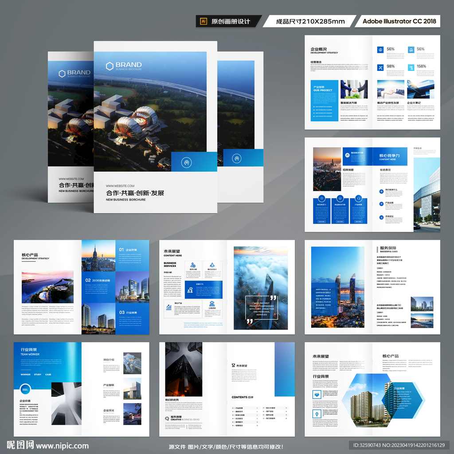The height and width of the screenshot is (454, 454).
Task: Click the 企业概况 DEVELOPMENT STRATEGY heading
Action: tap(324, 51)
